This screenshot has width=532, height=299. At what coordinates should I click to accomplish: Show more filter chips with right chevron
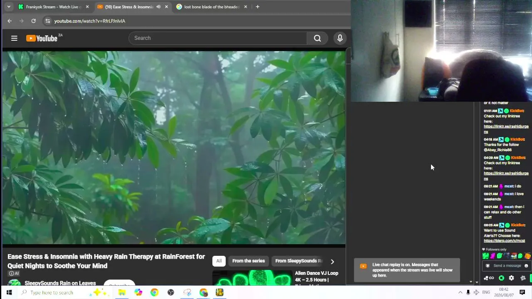332,261
